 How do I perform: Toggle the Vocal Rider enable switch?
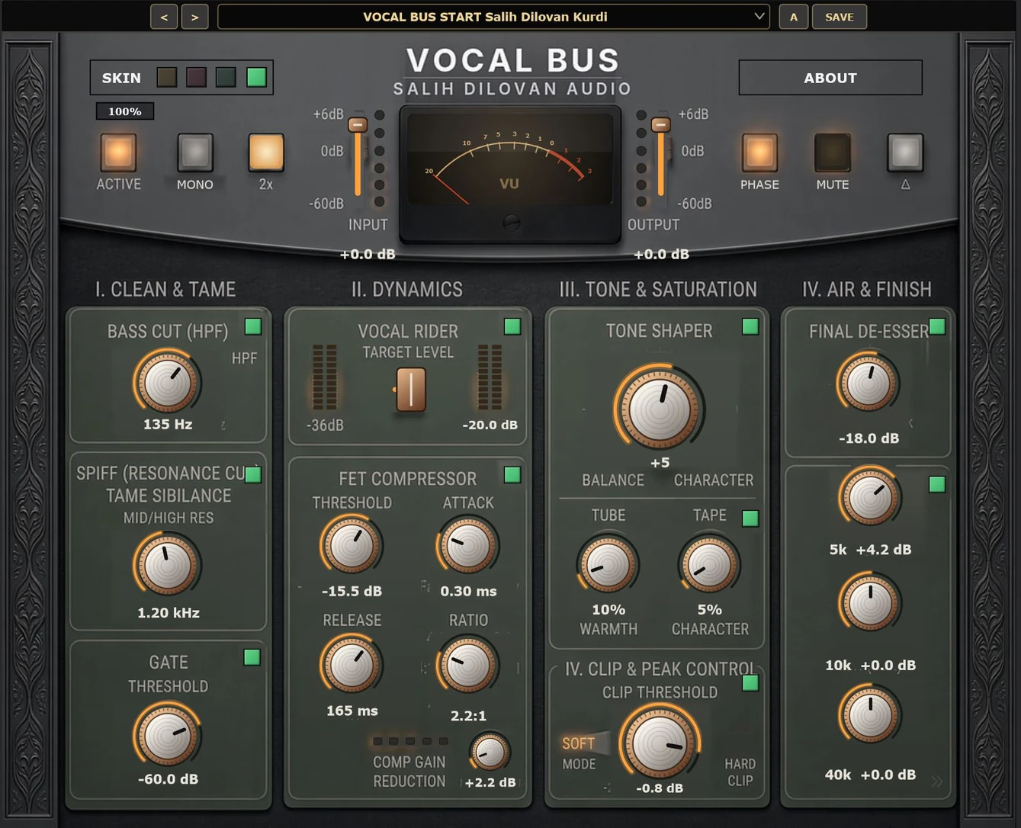tap(512, 326)
